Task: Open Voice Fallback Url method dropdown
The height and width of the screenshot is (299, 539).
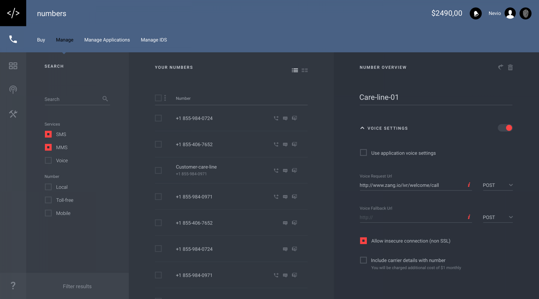Action: [x=497, y=217]
